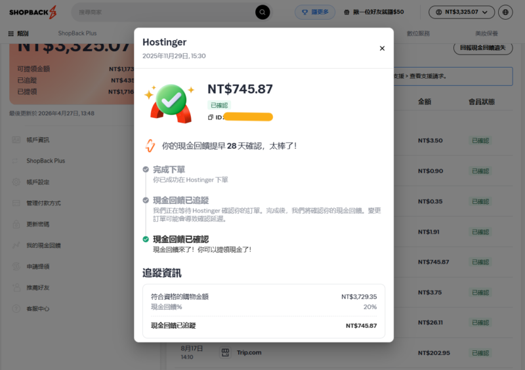The width and height of the screenshot is (525, 370).
Task: Click the 帳戶設定 gear icon
Action: (16, 182)
